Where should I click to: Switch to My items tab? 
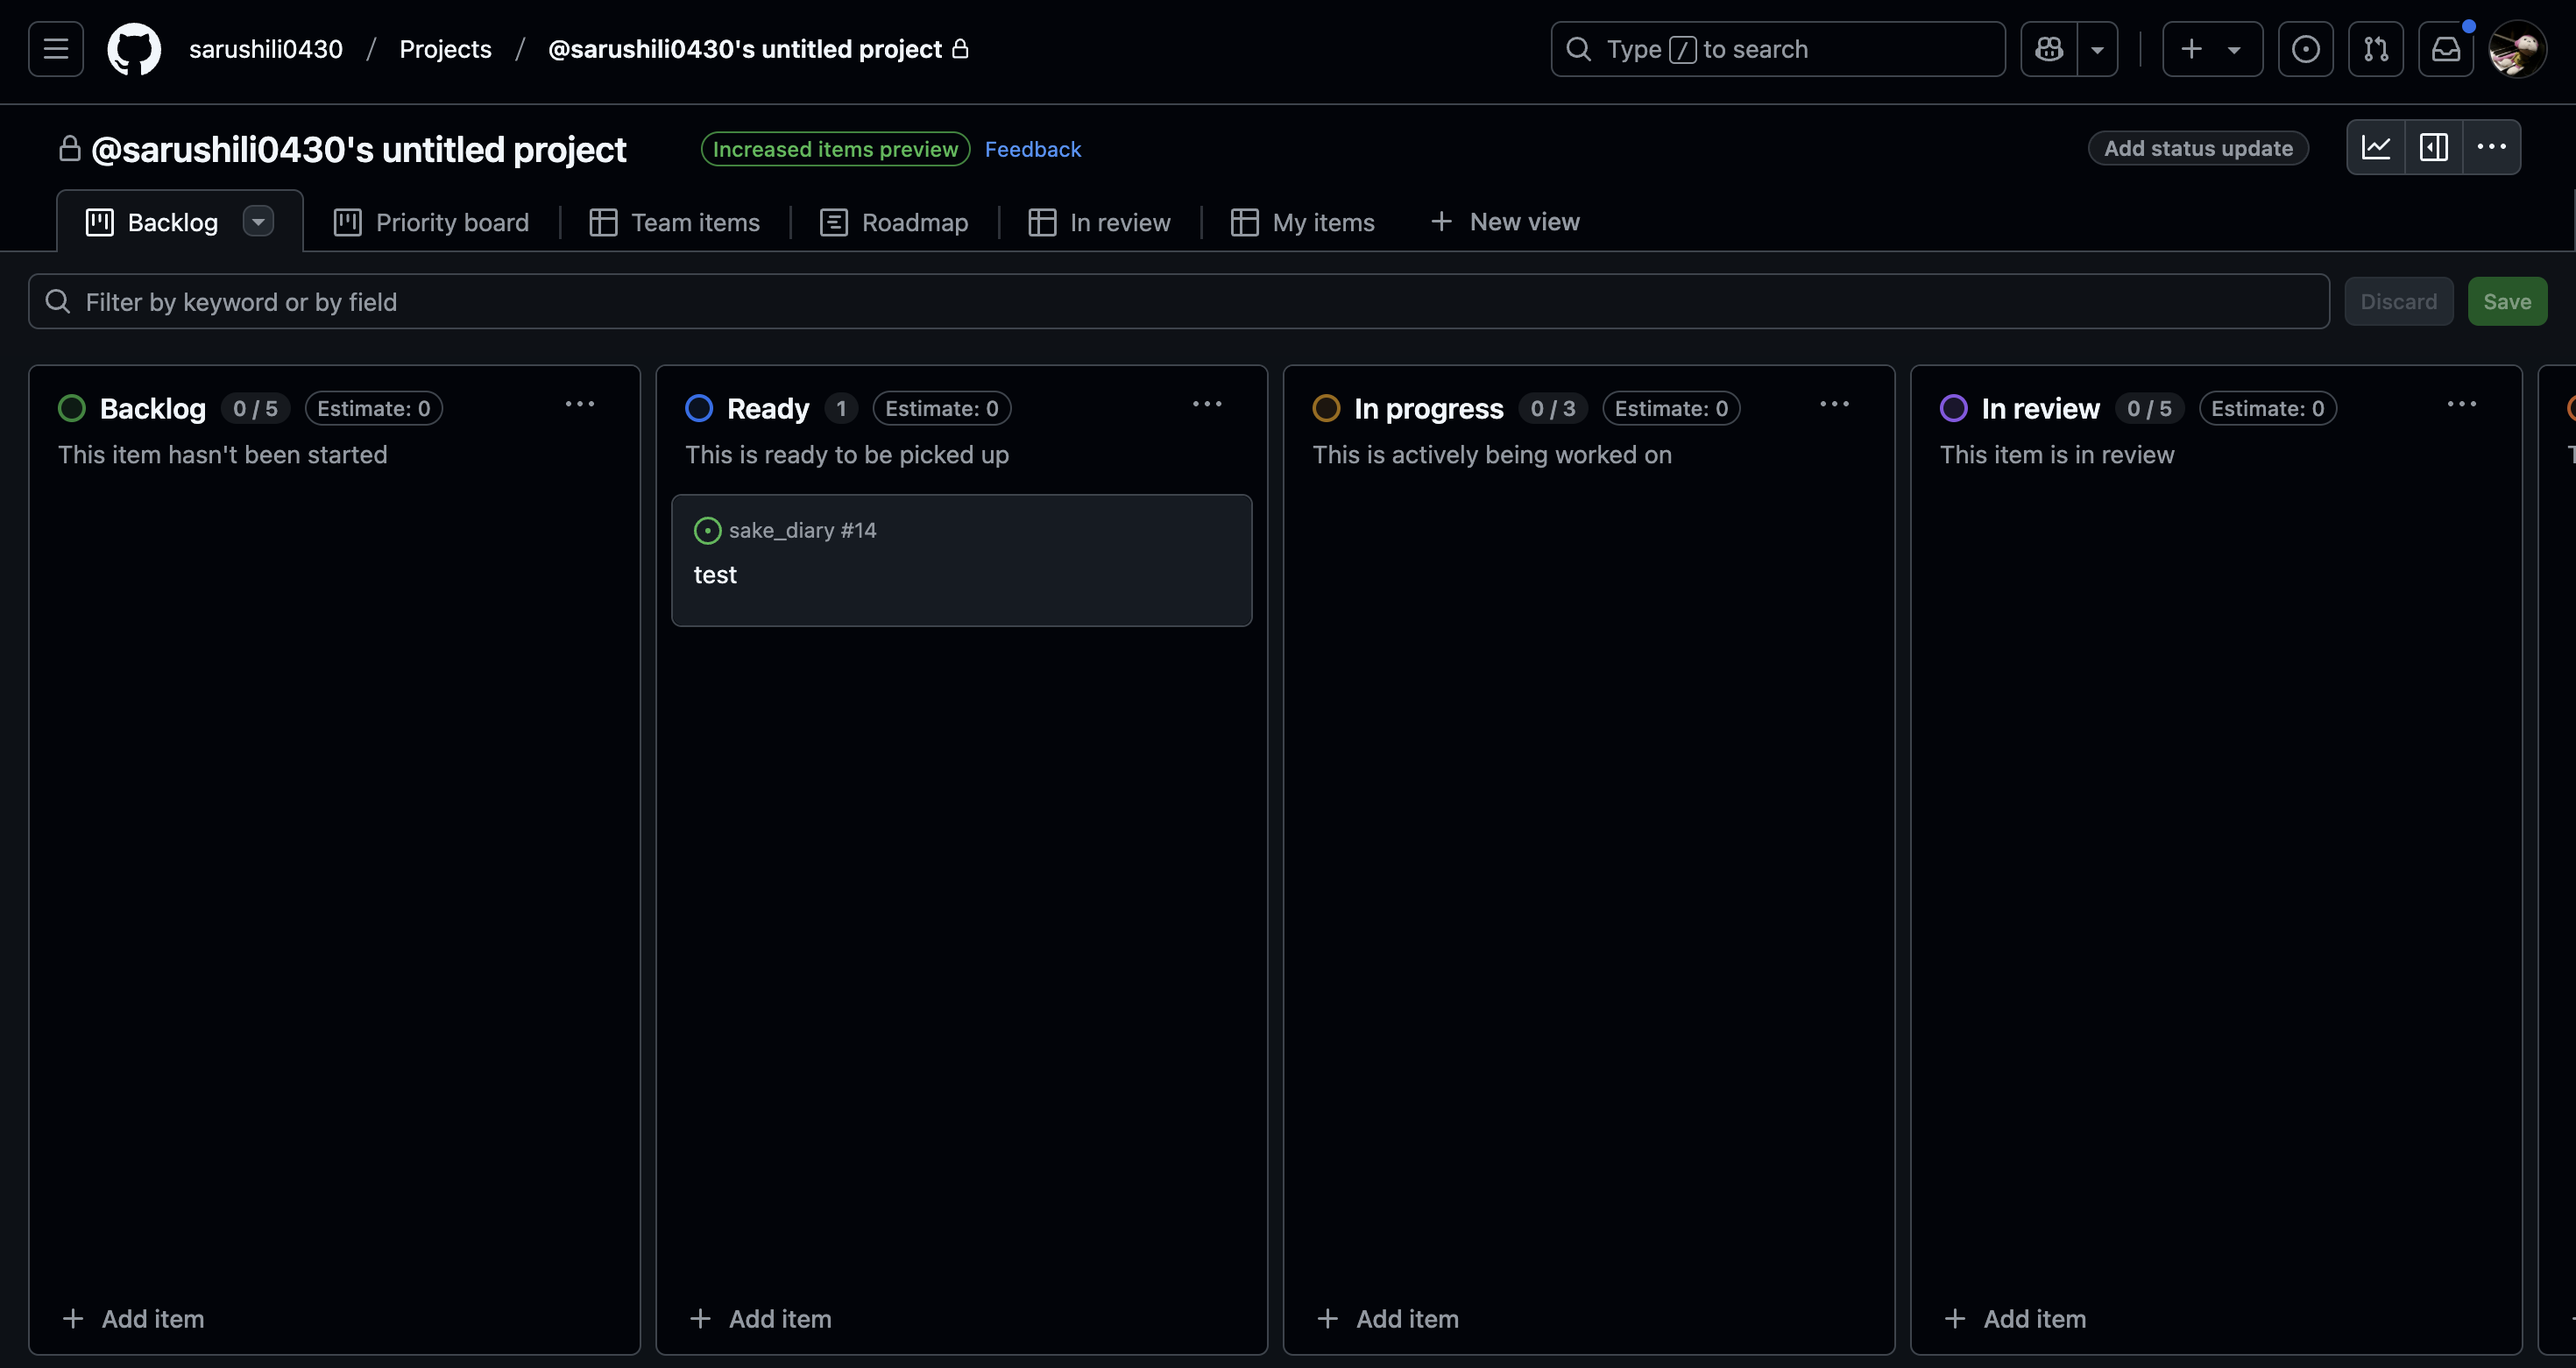coord(1303,222)
